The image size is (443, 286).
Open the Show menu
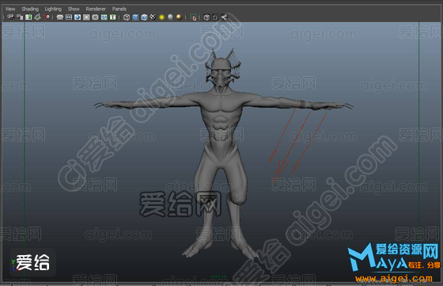[74, 9]
